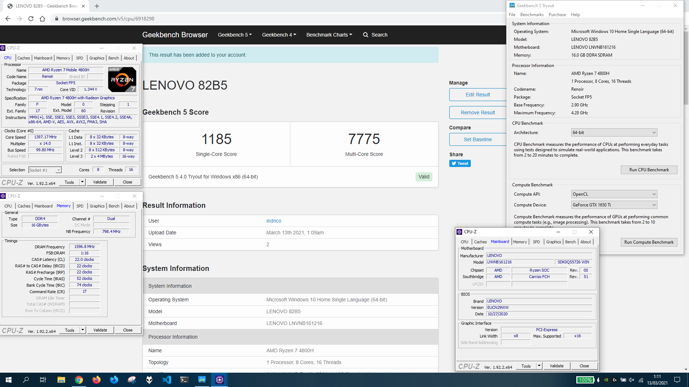Reload the Geekbench browser page
This screenshot has width=689, height=387.
(31, 19)
